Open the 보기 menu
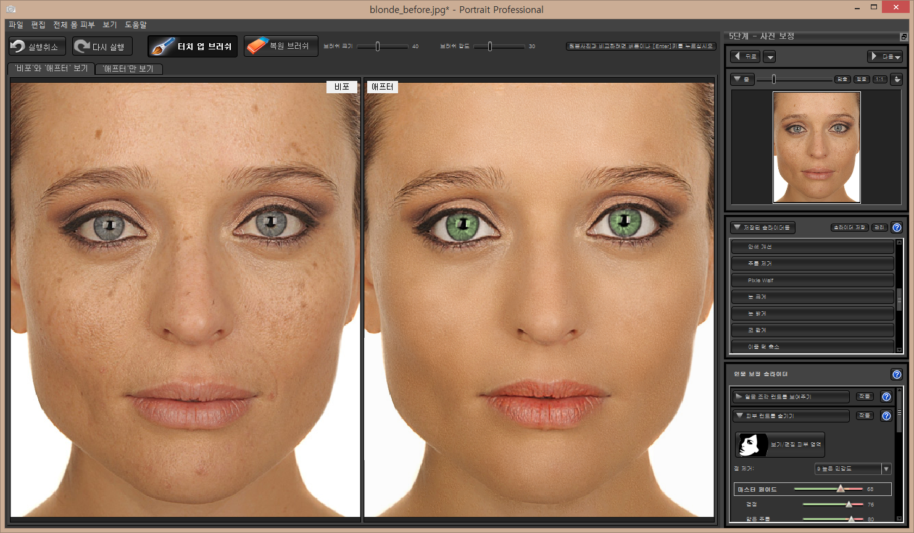 110,25
